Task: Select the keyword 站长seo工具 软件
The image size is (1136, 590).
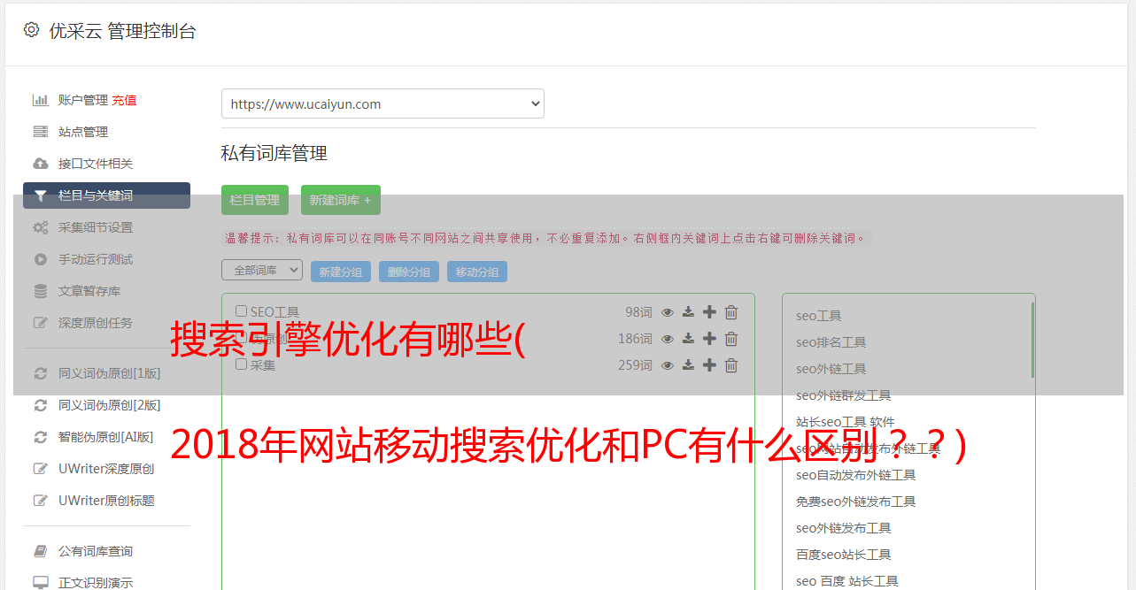Action: click(846, 422)
